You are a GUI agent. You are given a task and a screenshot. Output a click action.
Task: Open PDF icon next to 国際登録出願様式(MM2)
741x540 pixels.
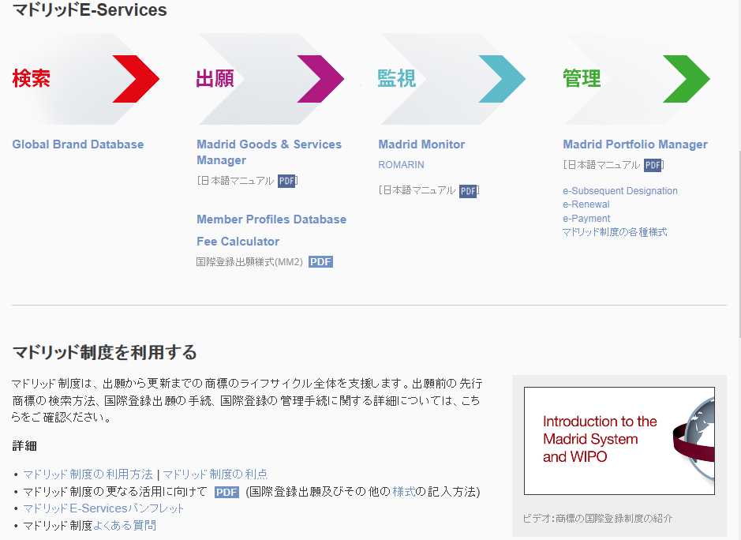tap(320, 262)
